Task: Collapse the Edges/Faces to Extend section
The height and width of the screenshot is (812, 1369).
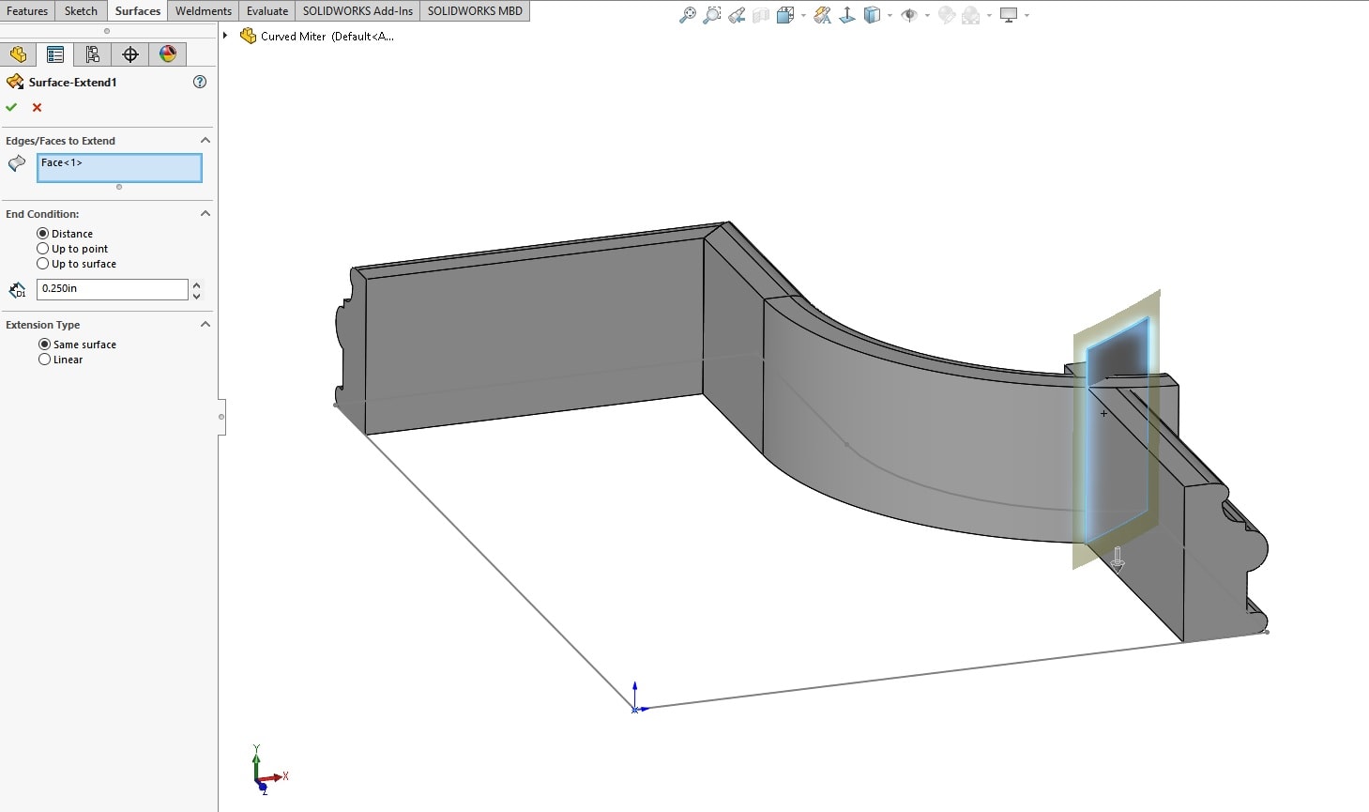Action: (205, 141)
